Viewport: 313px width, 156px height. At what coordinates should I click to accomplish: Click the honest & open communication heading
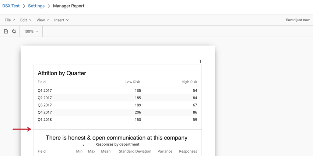116,138
